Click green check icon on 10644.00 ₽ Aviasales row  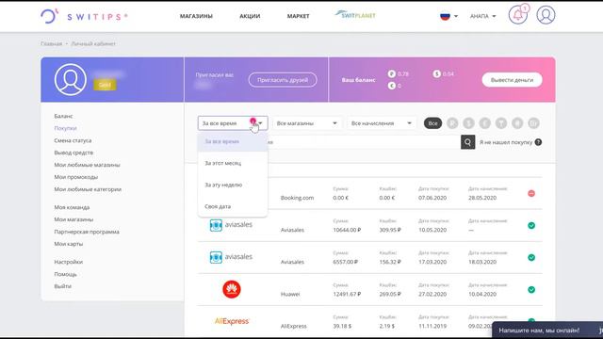point(531,226)
